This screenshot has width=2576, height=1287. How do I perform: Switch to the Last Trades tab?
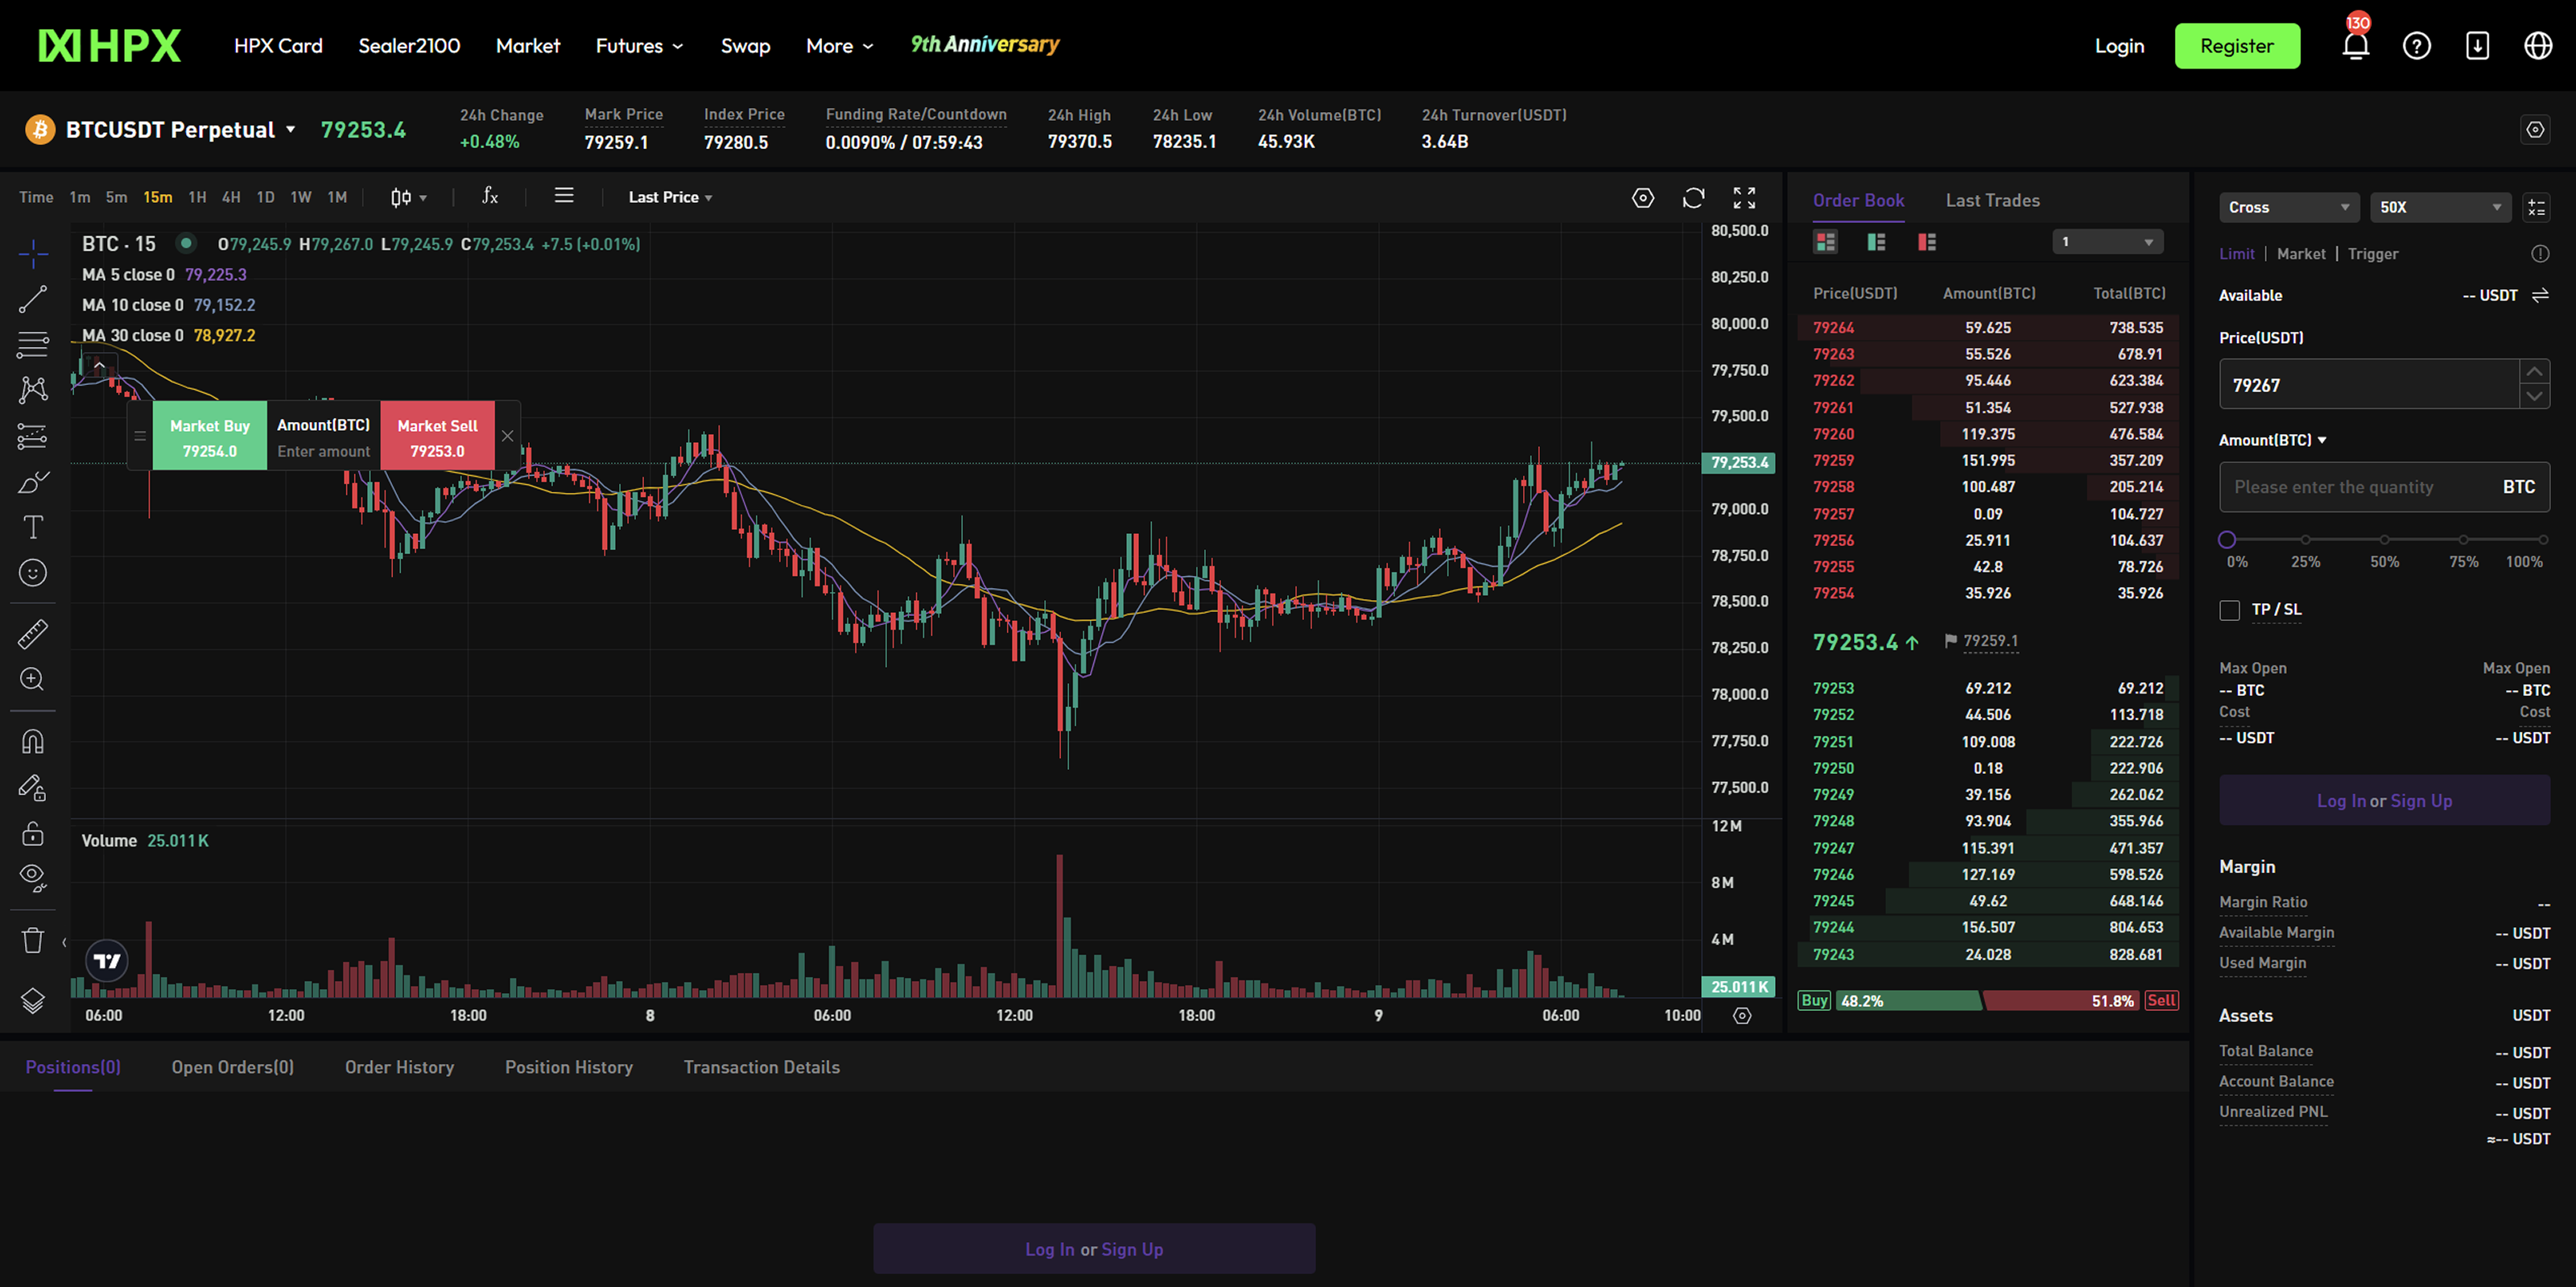click(1992, 201)
